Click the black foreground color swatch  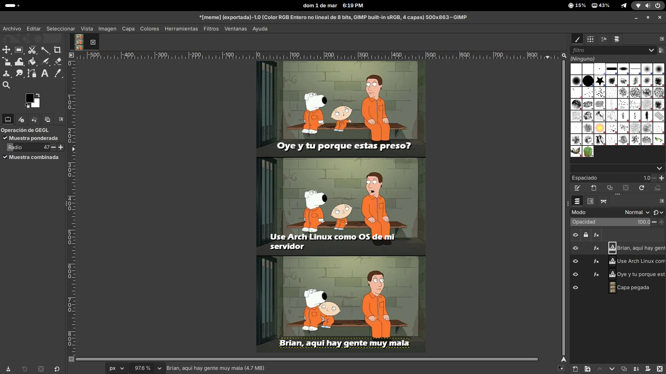click(x=29, y=98)
